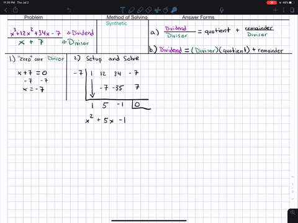The width and height of the screenshot is (298, 223).
Task: Open the share and export menu
Action: coord(16,9)
